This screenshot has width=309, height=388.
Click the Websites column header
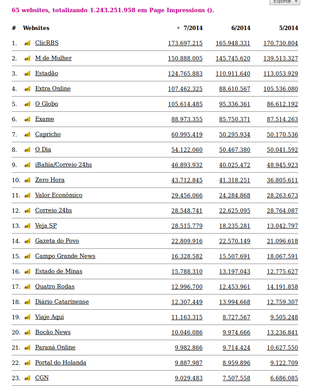coord(36,28)
